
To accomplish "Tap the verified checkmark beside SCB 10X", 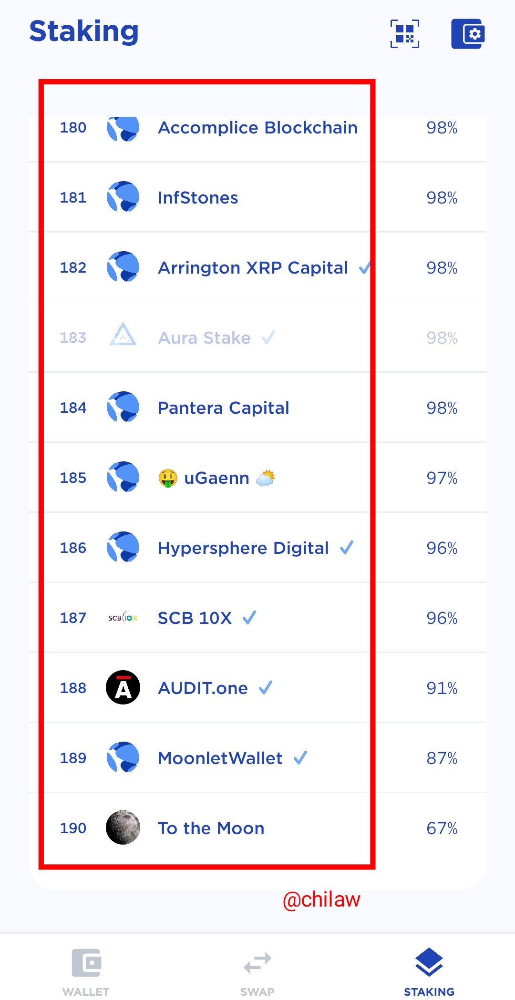I will (249, 617).
